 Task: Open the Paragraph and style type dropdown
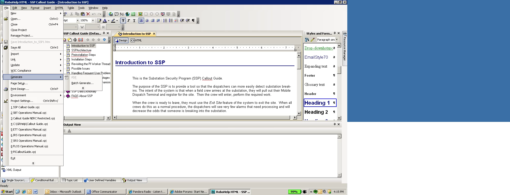click(337, 40)
